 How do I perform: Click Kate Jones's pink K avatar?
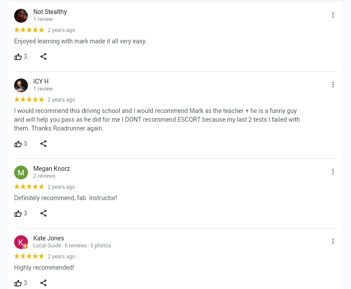click(21, 242)
